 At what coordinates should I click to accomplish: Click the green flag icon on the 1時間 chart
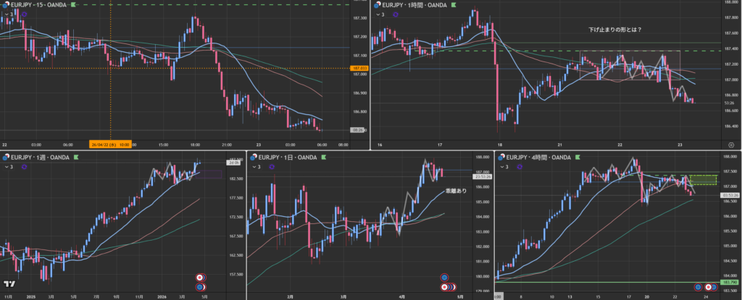click(x=454, y=5)
